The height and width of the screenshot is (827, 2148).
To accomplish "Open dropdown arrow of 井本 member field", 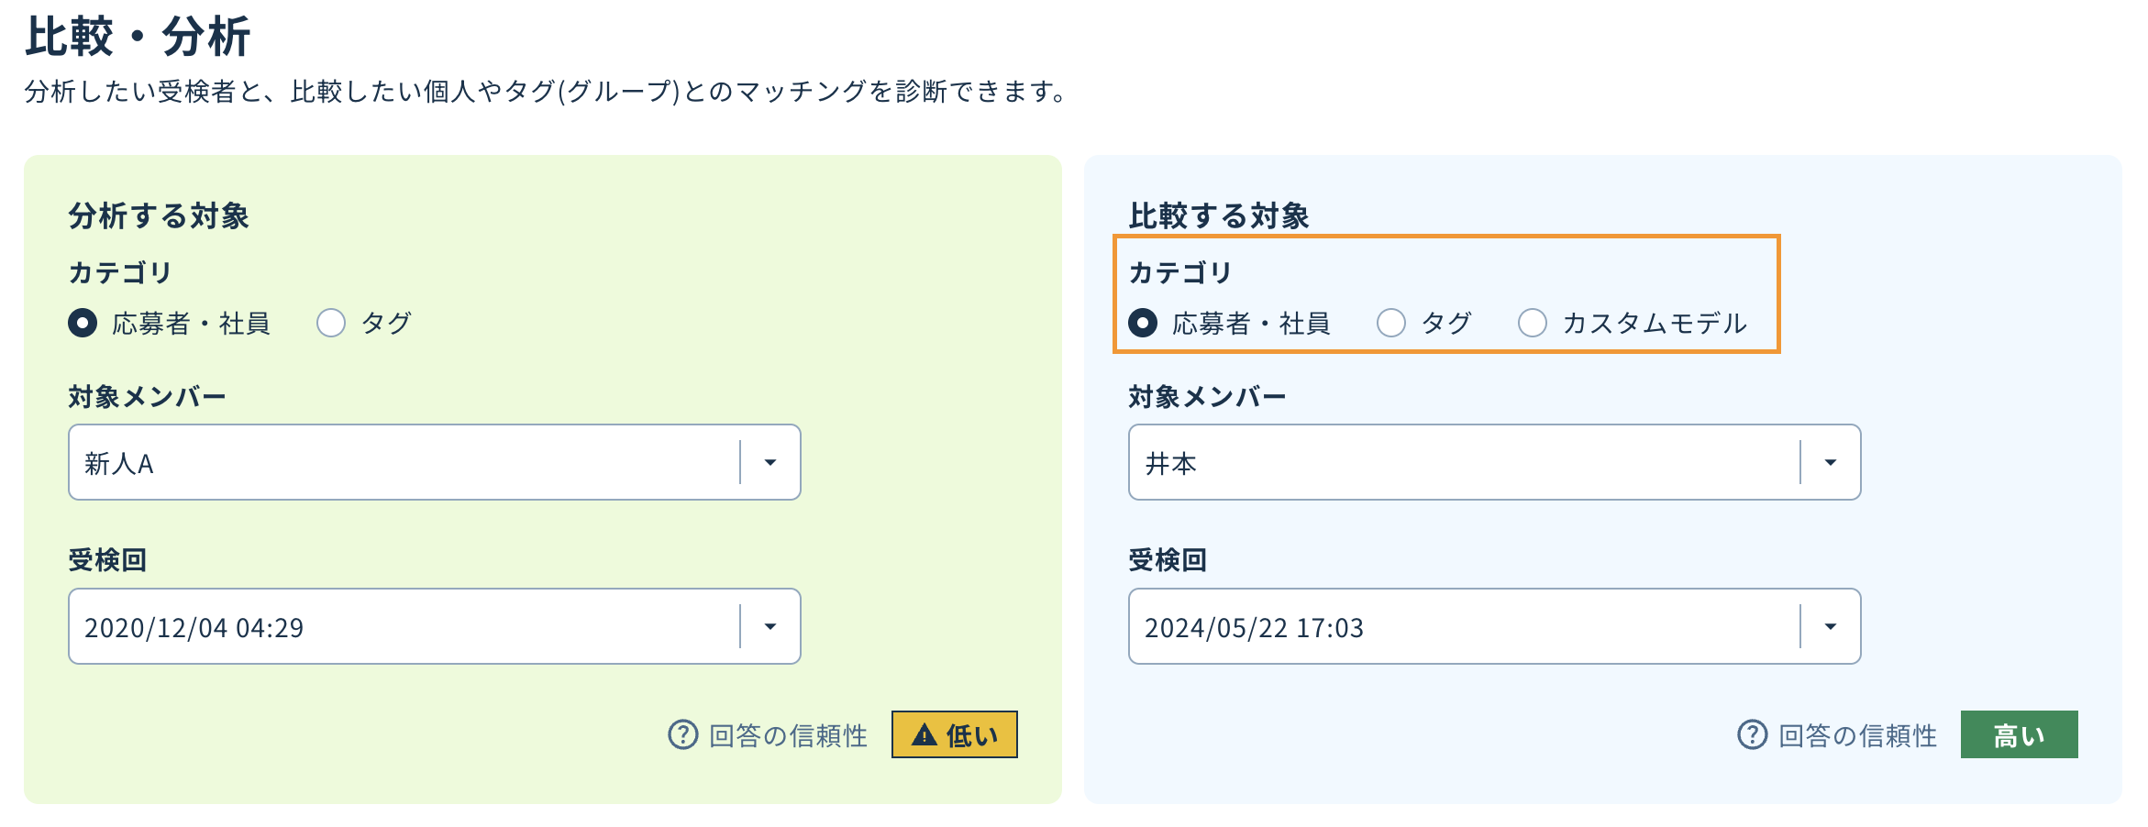I will pos(1831,462).
